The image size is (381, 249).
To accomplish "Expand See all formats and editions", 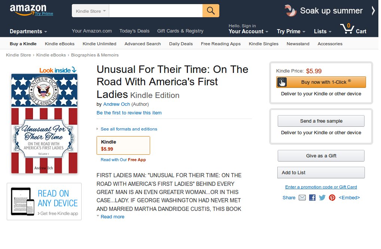I will pos(128,129).
